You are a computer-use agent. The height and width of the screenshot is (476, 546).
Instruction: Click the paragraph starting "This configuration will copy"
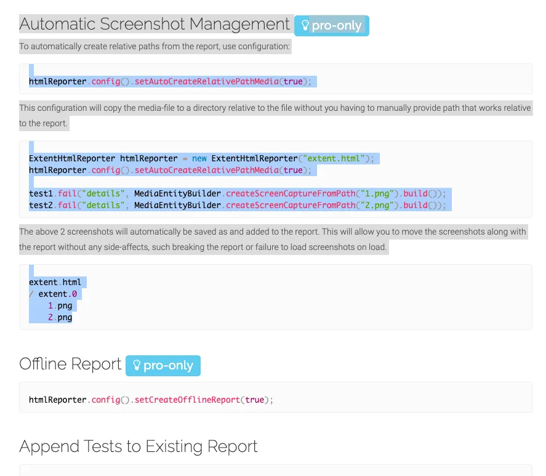coord(275,108)
